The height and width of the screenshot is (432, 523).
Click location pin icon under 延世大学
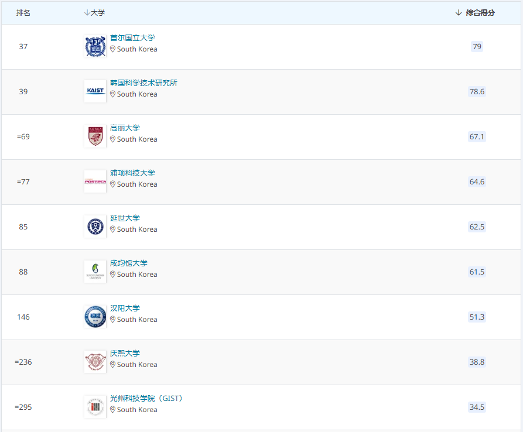point(112,229)
